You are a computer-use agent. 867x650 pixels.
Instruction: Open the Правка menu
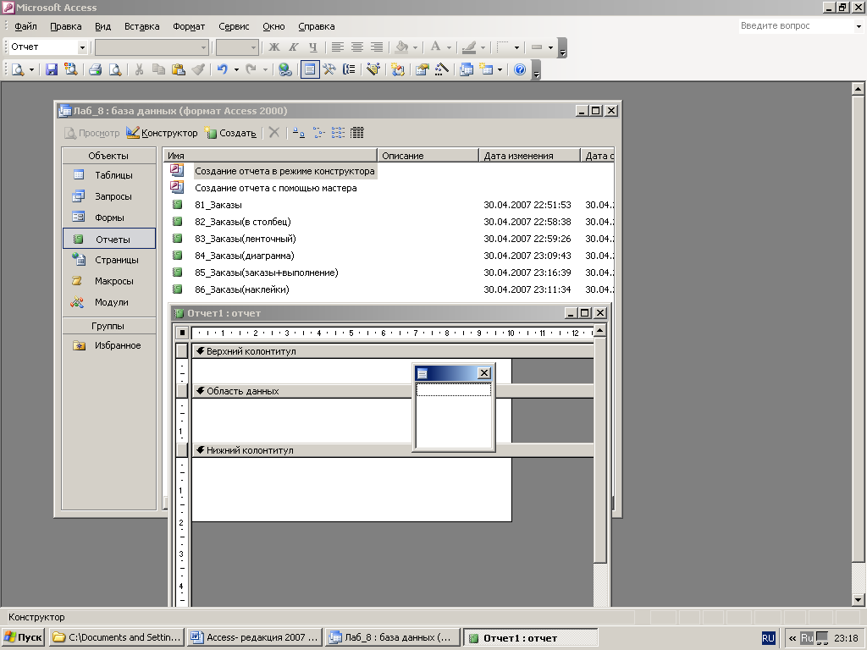coord(66,26)
